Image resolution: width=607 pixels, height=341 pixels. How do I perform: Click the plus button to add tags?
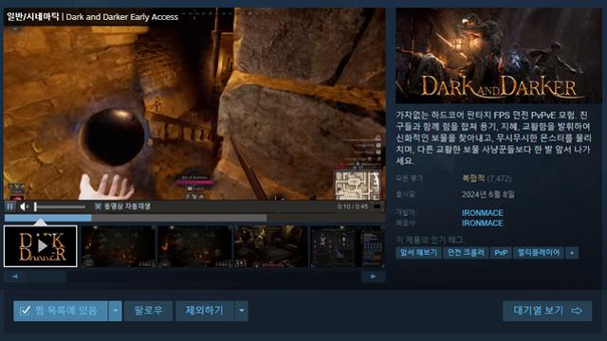pos(572,253)
